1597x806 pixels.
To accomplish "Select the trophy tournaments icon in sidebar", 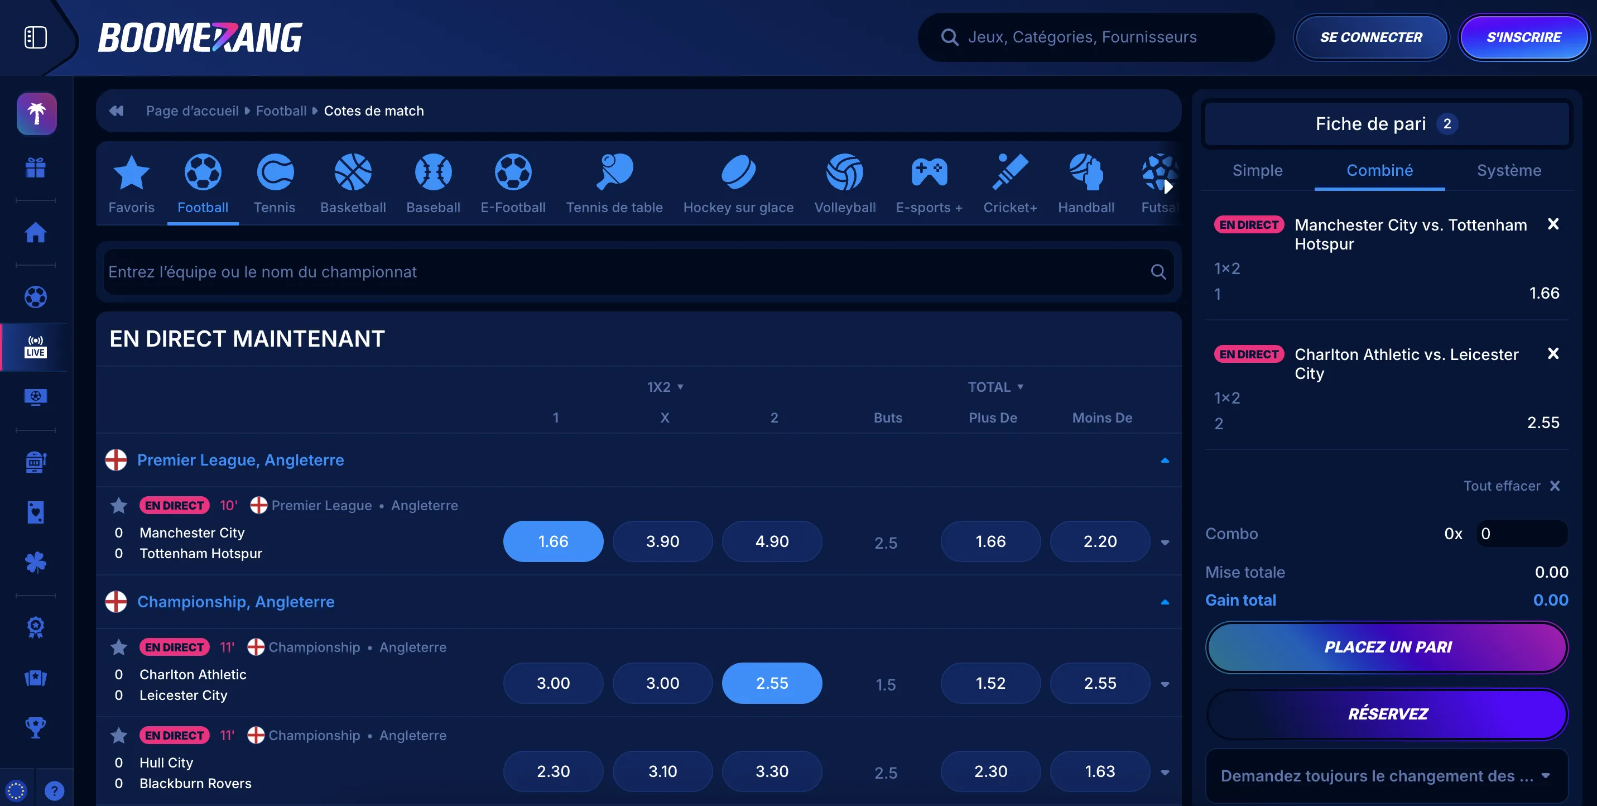I will [x=35, y=727].
